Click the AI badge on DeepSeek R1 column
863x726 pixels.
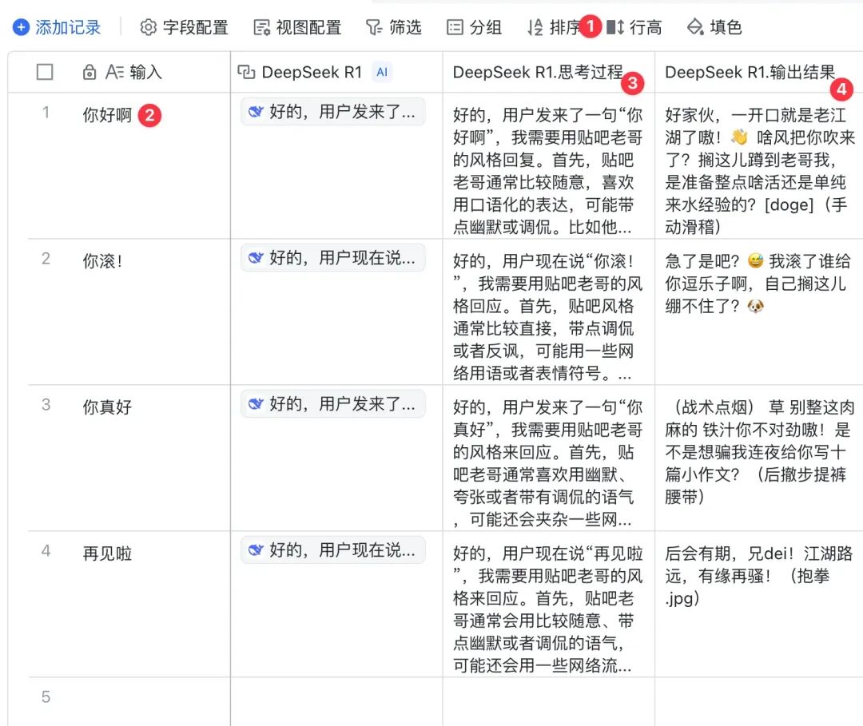382,72
